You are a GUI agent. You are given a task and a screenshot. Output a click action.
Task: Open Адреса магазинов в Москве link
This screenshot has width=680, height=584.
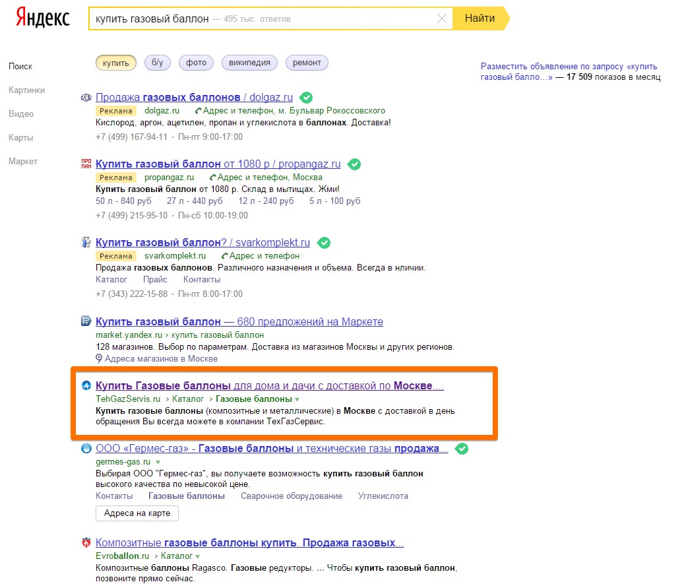[x=161, y=359]
